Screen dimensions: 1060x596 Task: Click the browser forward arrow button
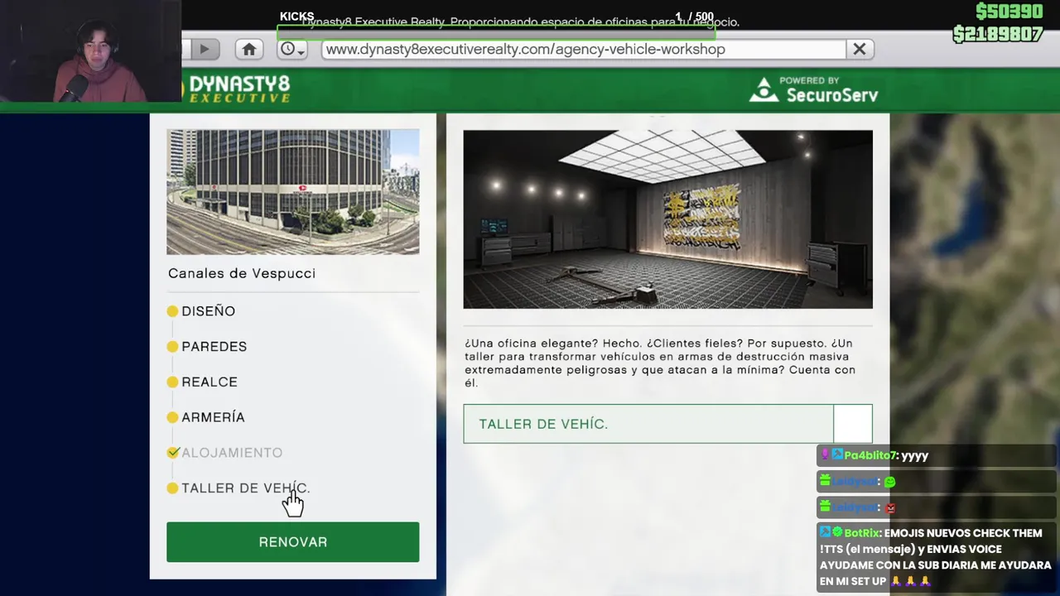204,49
